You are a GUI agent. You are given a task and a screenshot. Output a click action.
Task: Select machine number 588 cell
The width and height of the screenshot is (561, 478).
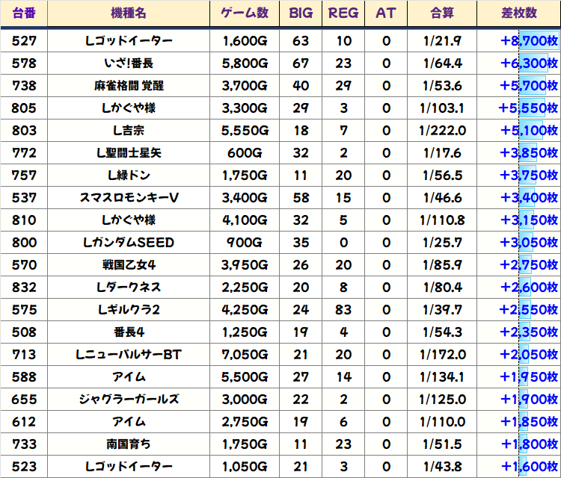point(24,377)
